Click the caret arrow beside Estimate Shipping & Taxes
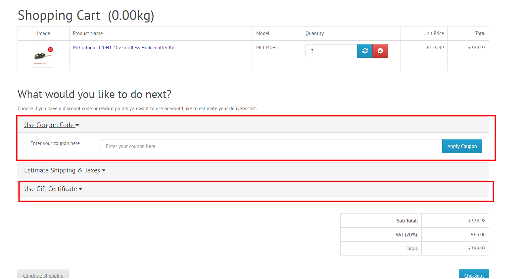Viewport: 522px width, 279px height. point(104,170)
